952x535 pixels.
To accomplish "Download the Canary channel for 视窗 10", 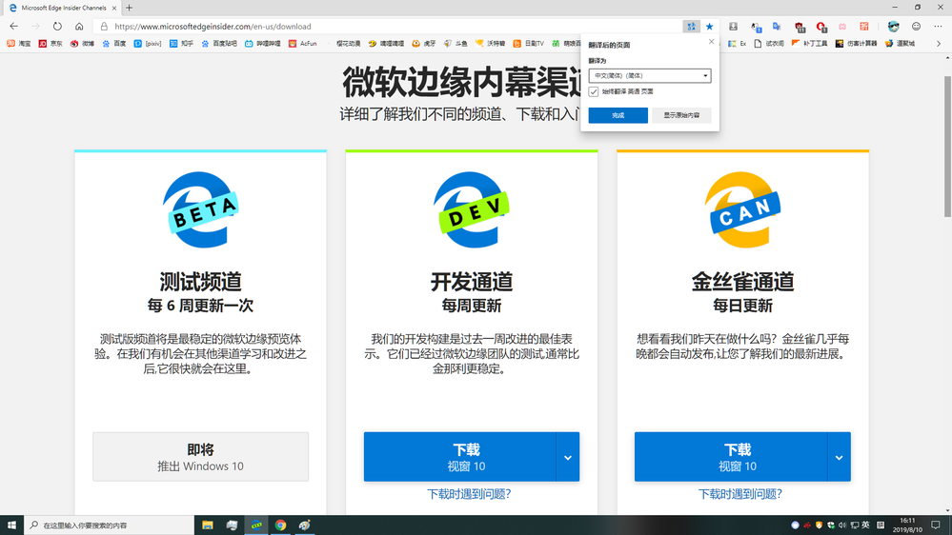I will click(x=731, y=457).
